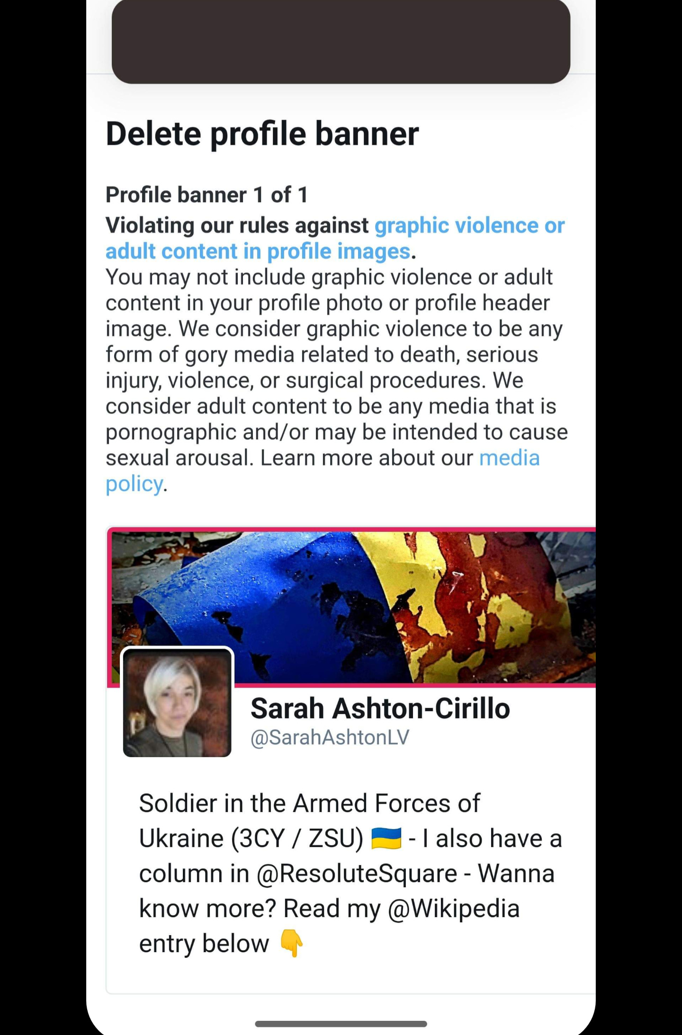Tap the Sarah Ashton-Cirillo display name
The width and height of the screenshot is (682, 1035).
click(x=380, y=708)
